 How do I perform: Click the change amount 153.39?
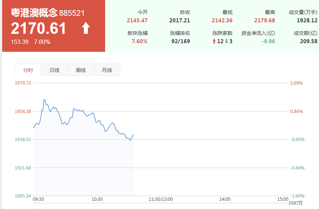(19, 42)
